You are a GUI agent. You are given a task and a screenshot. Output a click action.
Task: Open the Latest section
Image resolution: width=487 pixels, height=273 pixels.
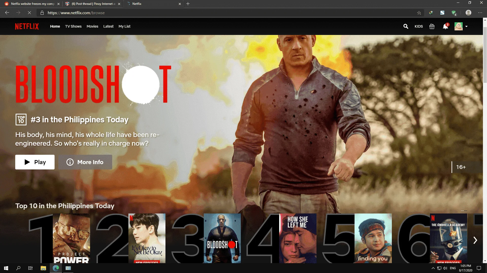[x=108, y=26]
